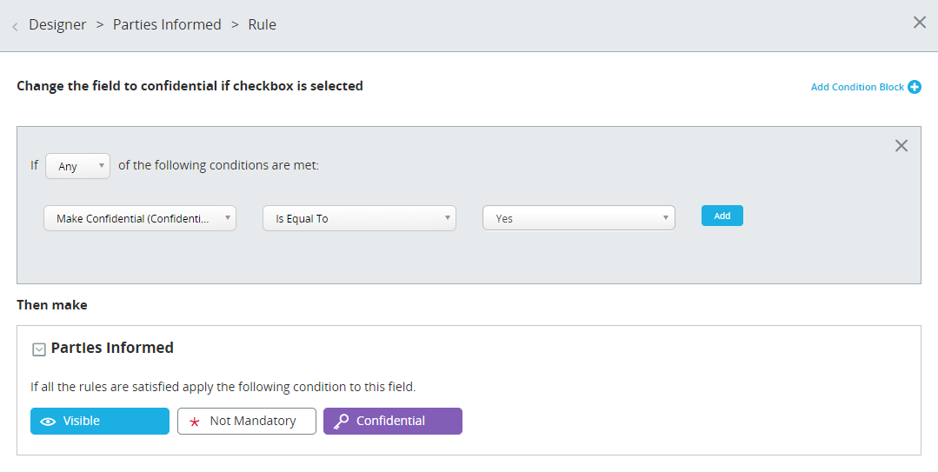Open the Any conditions dropdown
This screenshot has width=938, height=472.
[x=77, y=166]
